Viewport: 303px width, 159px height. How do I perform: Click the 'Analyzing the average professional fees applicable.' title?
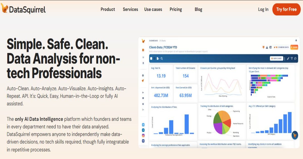coord(170,145)
